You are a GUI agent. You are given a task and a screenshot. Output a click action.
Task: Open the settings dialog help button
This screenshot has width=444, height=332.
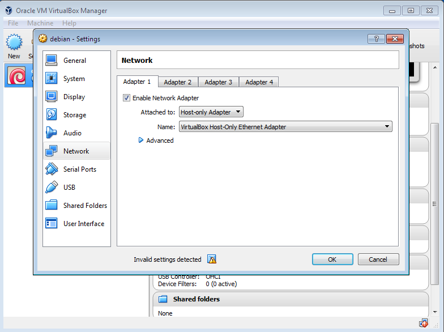tap(376, 39)
